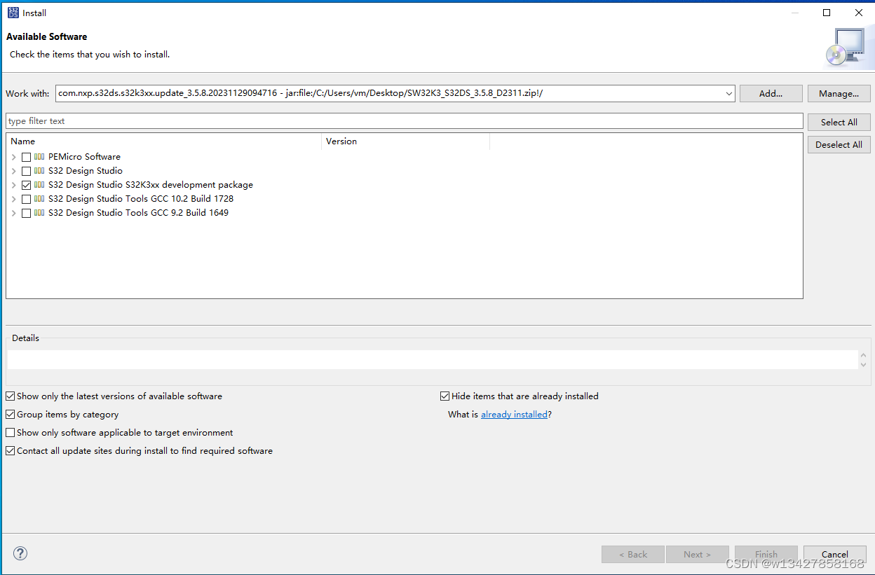The image size is (875, 575).
Task: Check the Tools GCC 9.2 Build 1649 checkbox
Action: [27, 213]
